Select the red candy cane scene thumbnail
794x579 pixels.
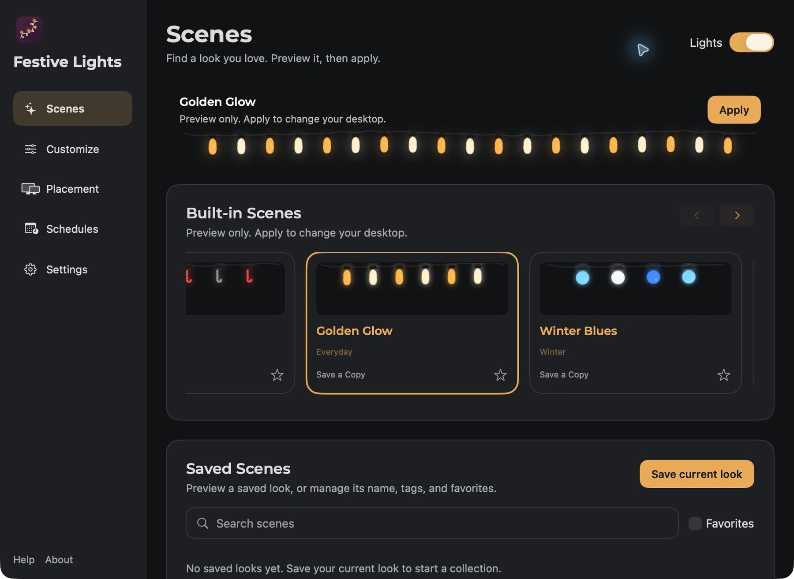[x=235, y=288]
